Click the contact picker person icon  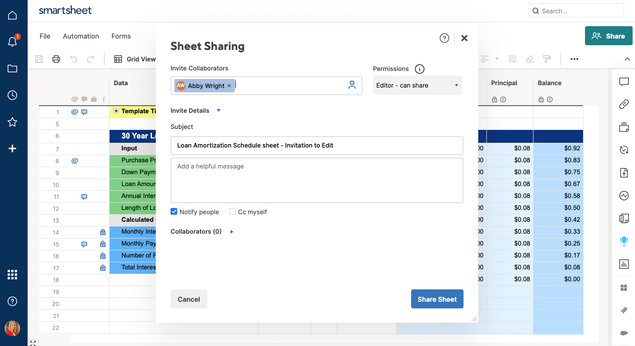[x=352, y=85]
